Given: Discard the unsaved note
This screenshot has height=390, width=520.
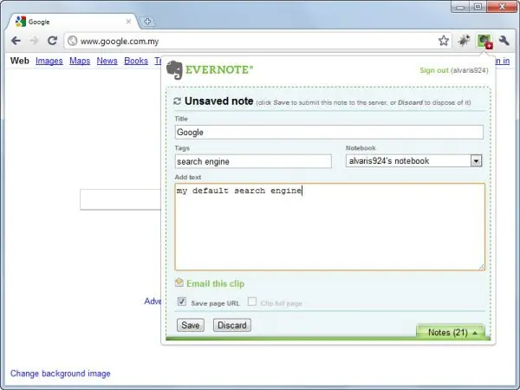Looking at the screenshot, I should [231, 325].
